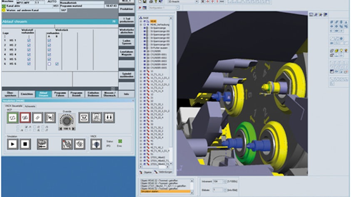351x197 pixels.
Task: Check the empty Werkstück A box for HS 6
Action: coord(49,64)
